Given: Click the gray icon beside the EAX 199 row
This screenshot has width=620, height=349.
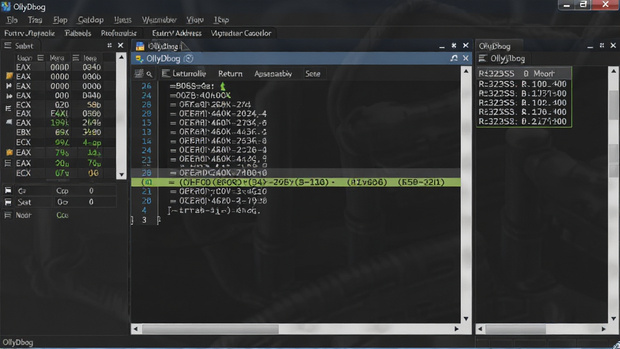Looking at the screenshot, I should click(8, 122).
